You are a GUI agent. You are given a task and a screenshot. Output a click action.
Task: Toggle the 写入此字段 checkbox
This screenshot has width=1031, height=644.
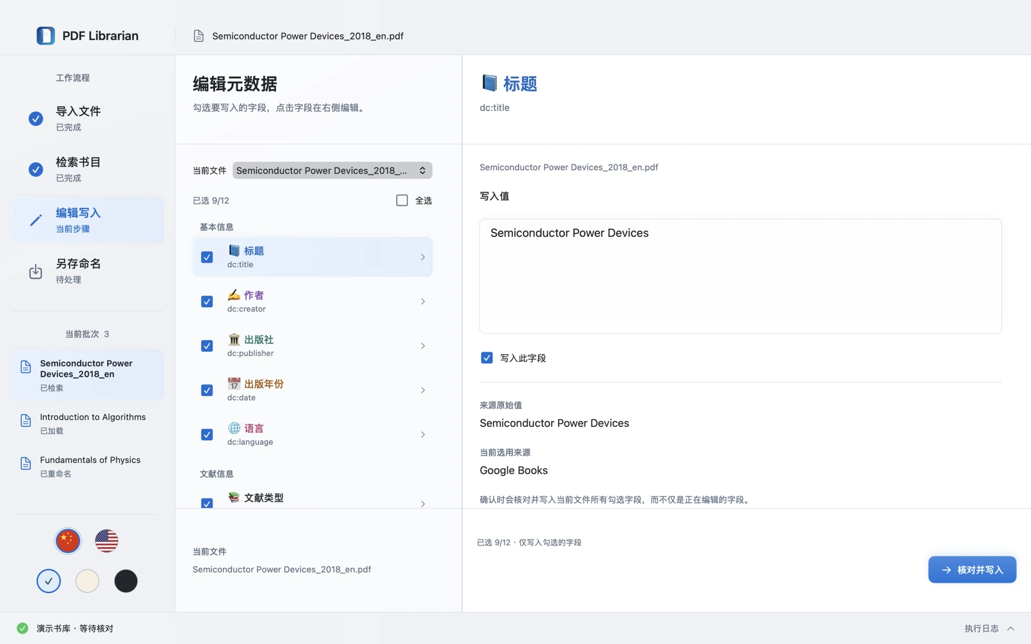[x=487, y=358]
